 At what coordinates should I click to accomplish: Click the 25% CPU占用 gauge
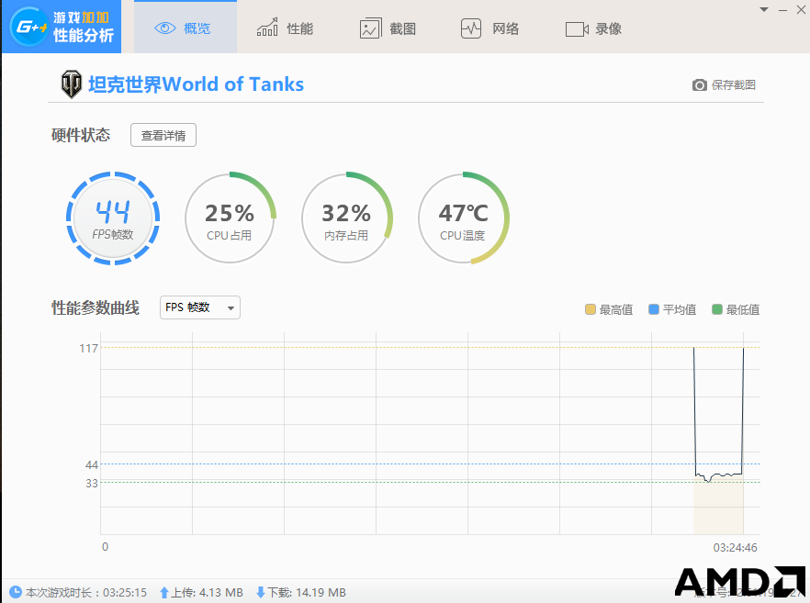tap(230, 218)
